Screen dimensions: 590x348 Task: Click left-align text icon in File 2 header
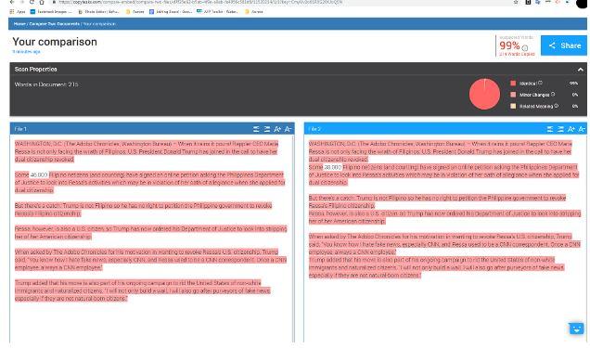550,129
